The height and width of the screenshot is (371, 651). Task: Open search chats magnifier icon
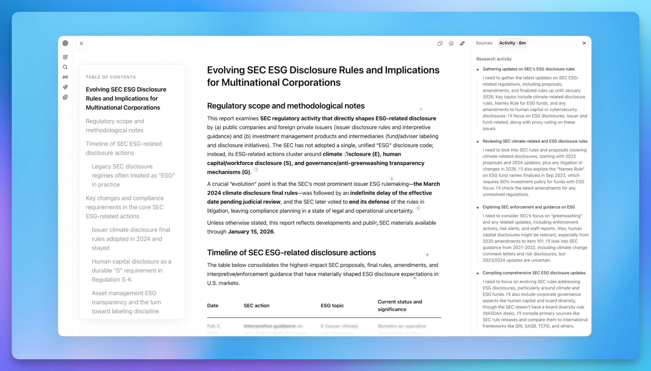coord(65,67)
